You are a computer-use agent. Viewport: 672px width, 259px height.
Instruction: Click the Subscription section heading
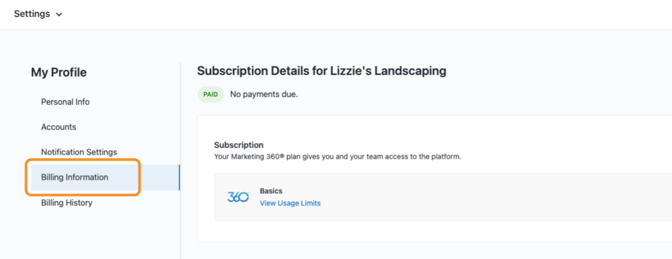(239, 145)
